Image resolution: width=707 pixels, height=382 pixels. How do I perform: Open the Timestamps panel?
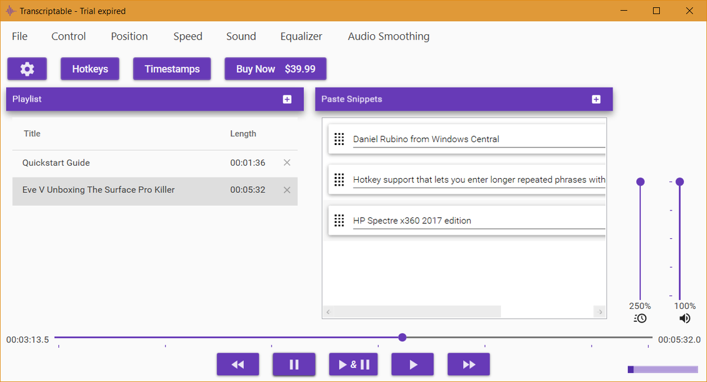tap(171, 68)
